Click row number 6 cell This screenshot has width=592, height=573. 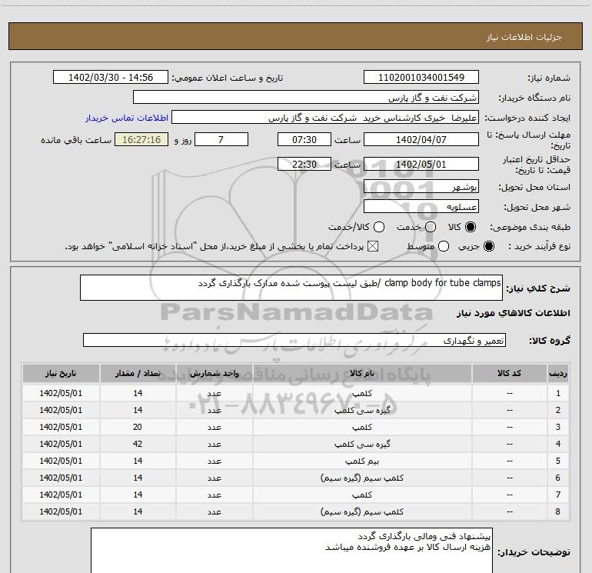coord(558,478)
